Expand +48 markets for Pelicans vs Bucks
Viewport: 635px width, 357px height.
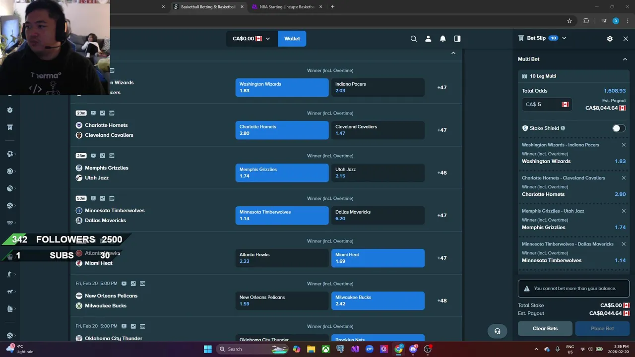(x=442, y=300)
